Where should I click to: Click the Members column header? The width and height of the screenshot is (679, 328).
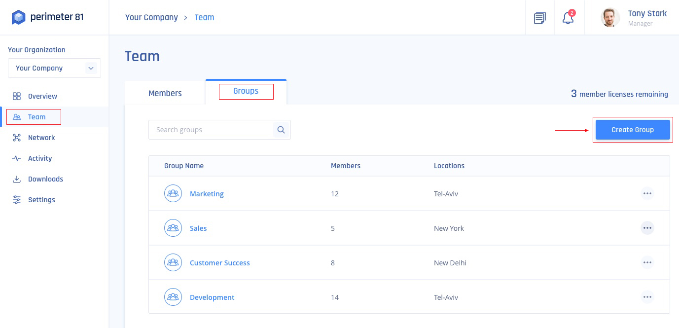click(x=346, y=166)
